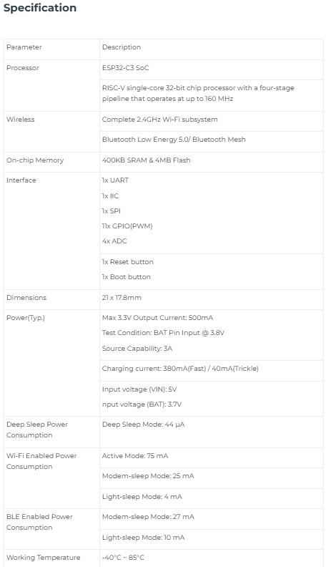Select the RISC-V single-core processor description
Screen dimensions: 326x567
(198, 93)
